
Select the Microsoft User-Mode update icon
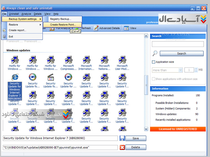coord(122,59)
